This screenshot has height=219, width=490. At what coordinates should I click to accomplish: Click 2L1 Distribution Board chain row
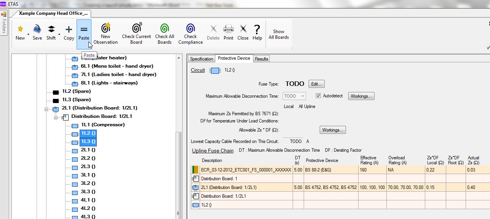(x=341, y=187)
